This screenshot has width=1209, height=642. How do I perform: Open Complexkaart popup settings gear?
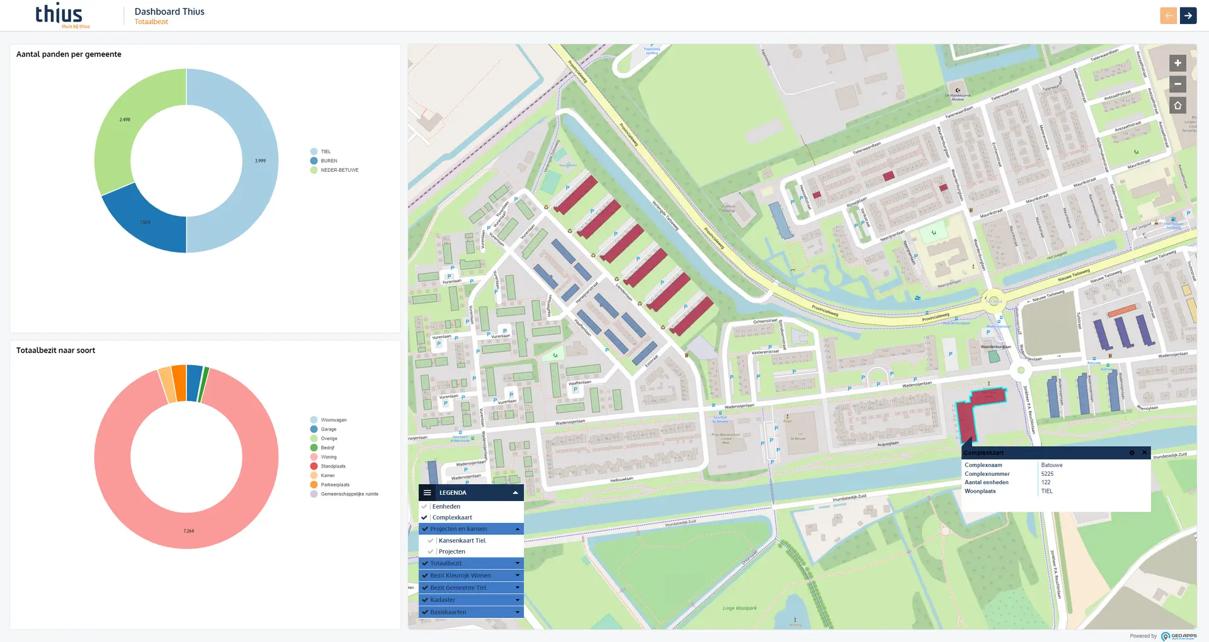pyautogui.click(x=1132, y=453)
